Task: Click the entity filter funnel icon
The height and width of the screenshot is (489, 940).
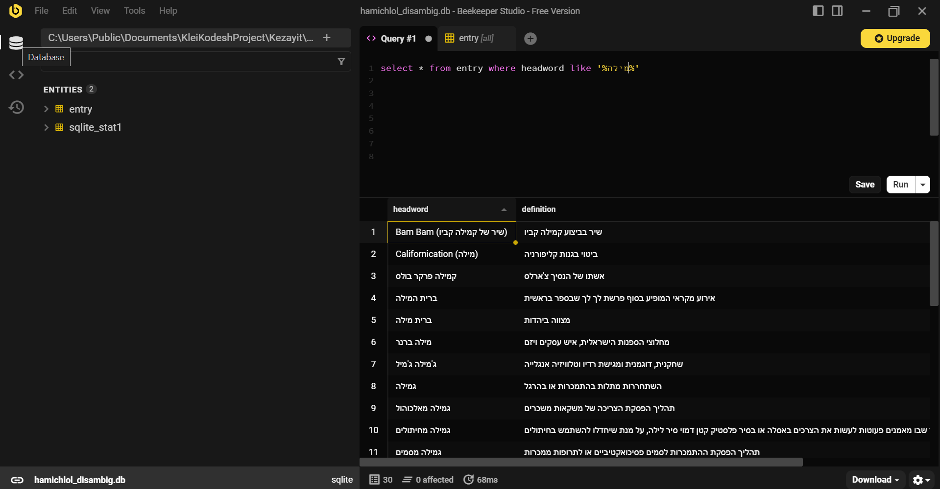Action: click(341, 62)
